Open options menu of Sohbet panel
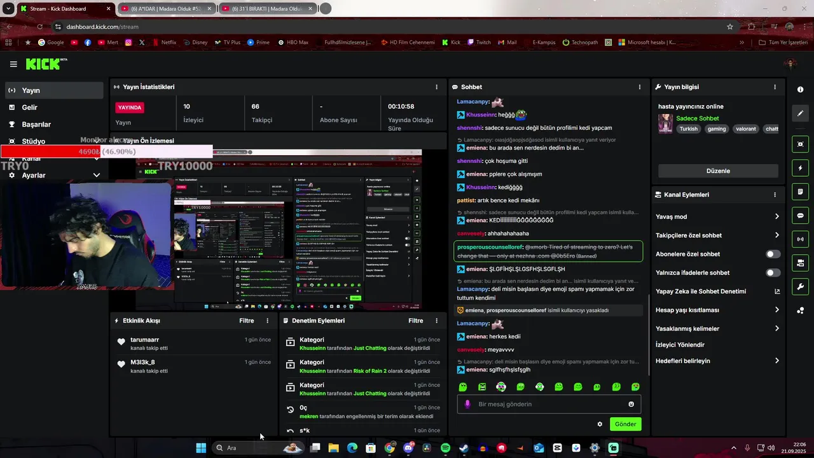Image resolution: width=814 pixels, height=458 pixels. [x=640, y=87]
